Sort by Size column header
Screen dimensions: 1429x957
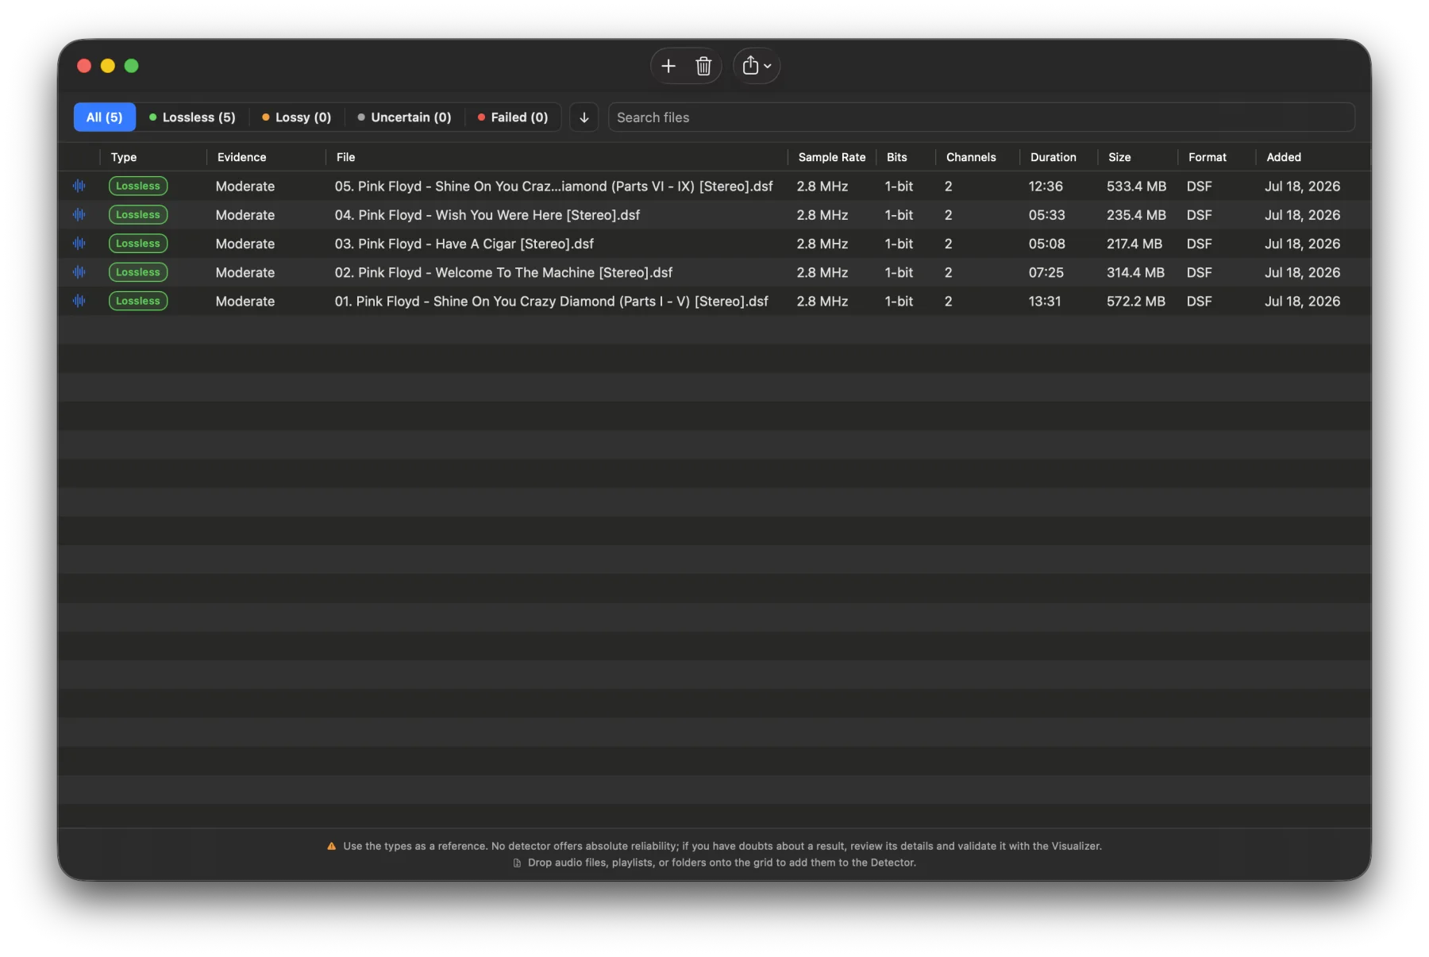(1119, 157)
